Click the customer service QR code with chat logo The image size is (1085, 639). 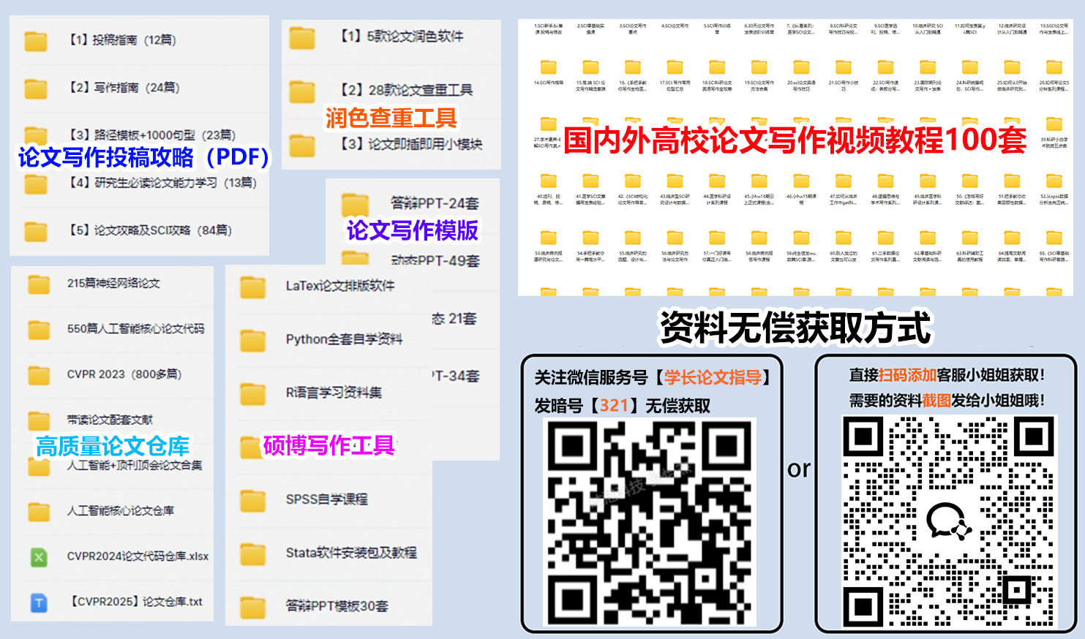[950, 522]
